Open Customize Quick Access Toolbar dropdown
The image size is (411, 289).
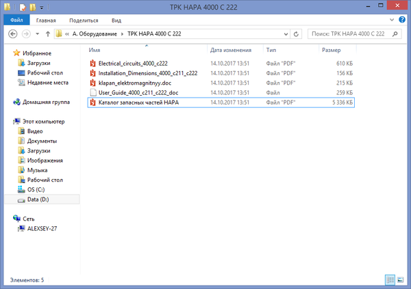tap(41, 8)
